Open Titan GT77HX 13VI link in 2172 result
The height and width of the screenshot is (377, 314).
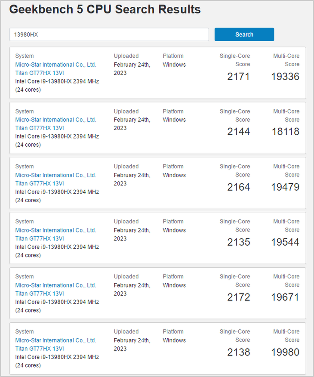[40, 294]
